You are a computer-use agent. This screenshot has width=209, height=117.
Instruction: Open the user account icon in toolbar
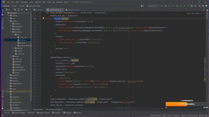coord(142,6)
